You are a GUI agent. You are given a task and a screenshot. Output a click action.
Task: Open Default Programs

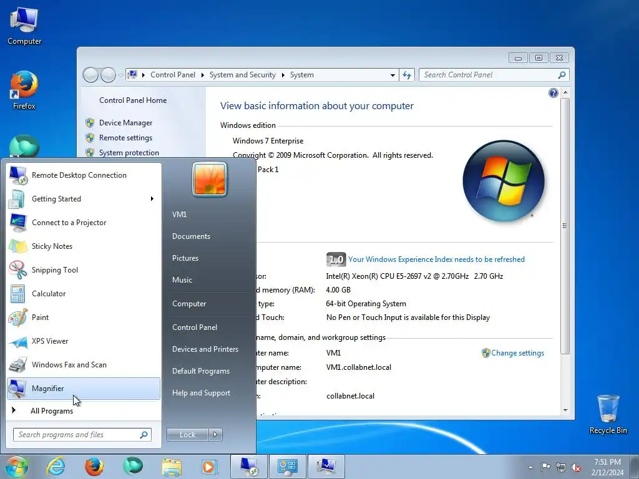(201, 371)
